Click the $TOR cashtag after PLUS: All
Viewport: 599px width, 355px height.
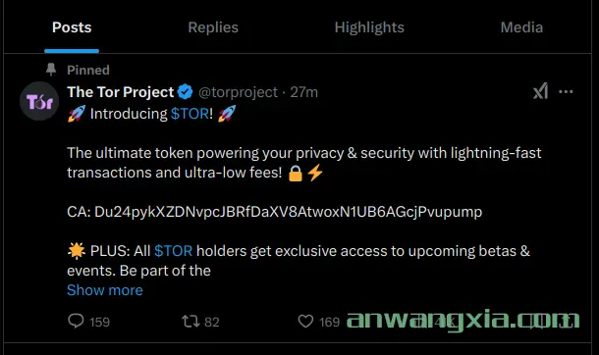[174, 251]
